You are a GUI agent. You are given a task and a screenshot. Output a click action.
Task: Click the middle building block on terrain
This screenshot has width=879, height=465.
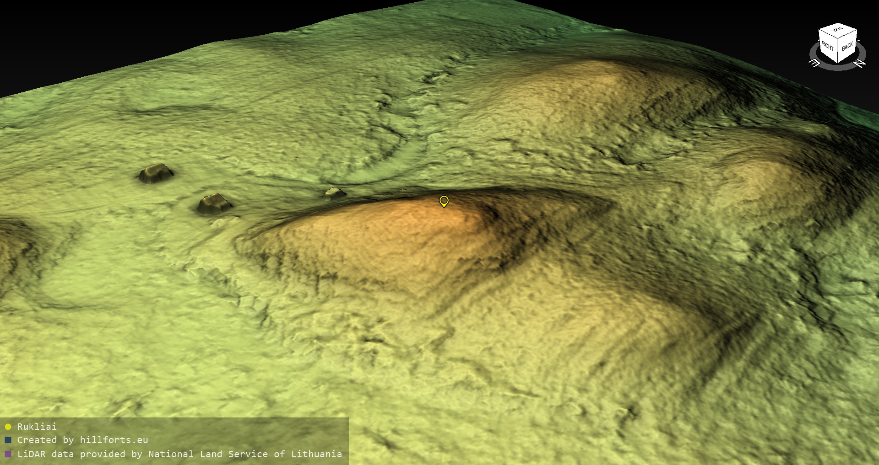tap(213, 203)
